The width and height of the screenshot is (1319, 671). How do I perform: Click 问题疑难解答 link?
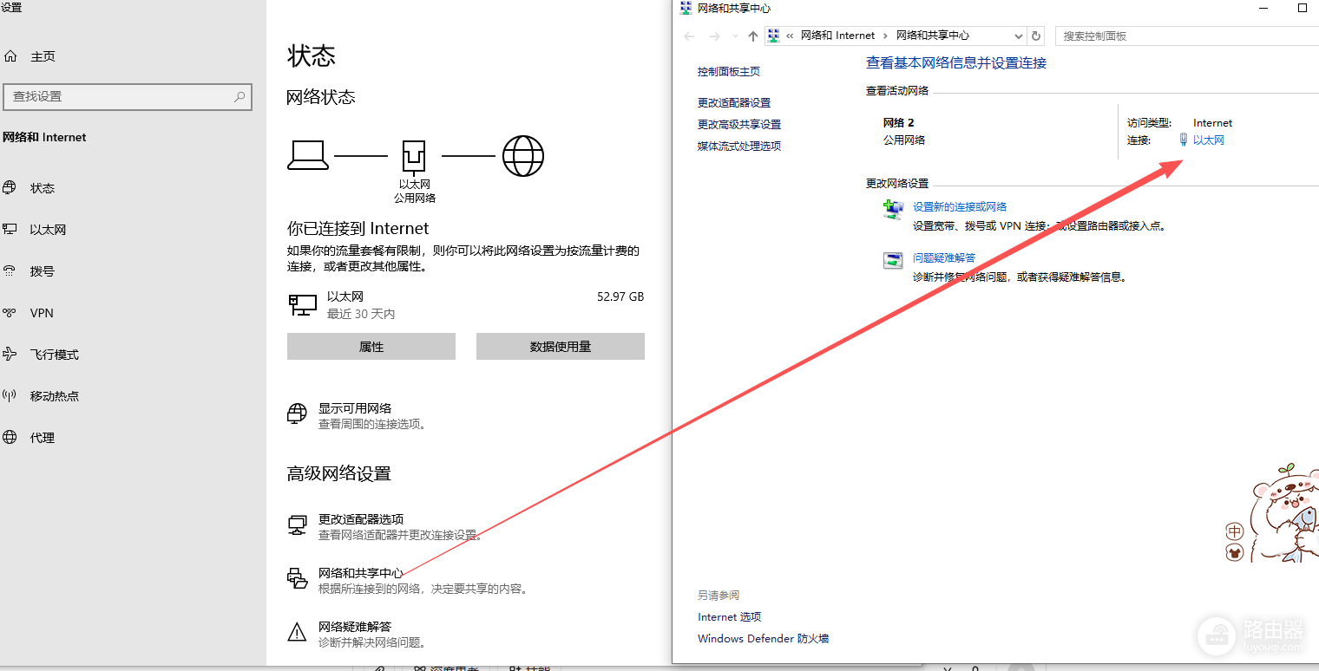(944, 257)
